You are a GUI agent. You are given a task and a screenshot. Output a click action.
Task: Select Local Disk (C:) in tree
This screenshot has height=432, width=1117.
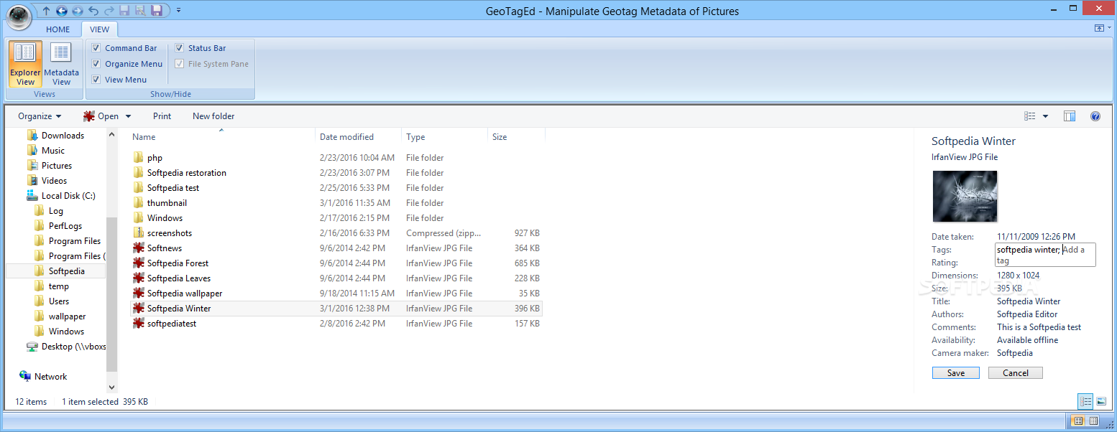[x=68, y=196]
